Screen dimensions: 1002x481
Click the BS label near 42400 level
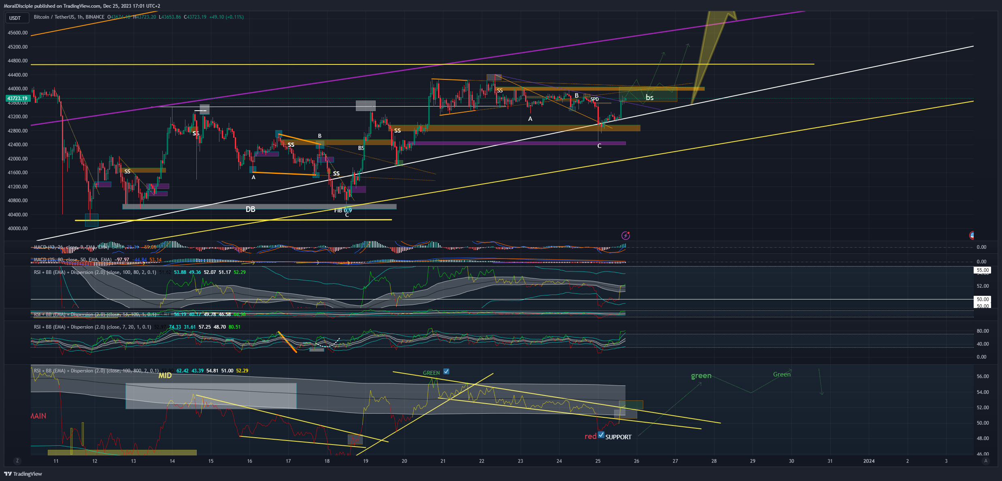coord(361,148)
